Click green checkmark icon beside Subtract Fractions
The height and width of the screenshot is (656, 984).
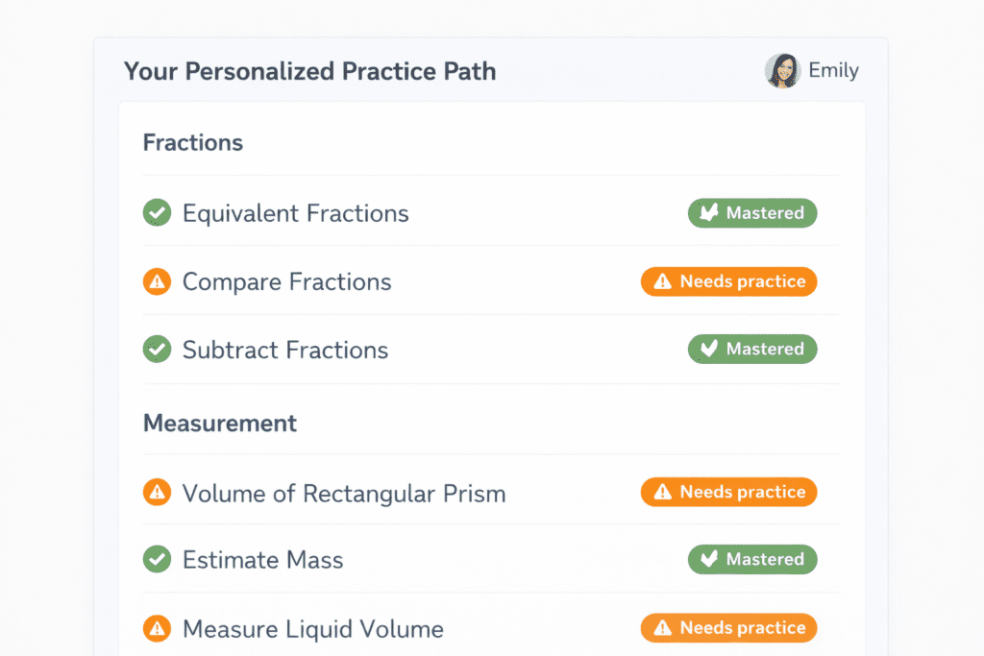pos(157,350)
